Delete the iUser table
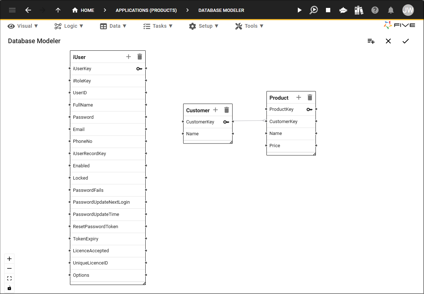This screenshot has width=424, height=294. tap(140, 57)
